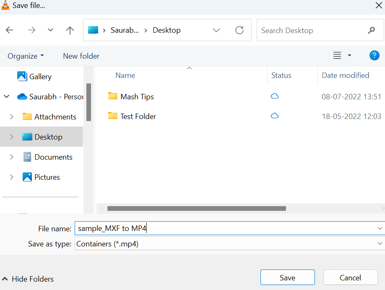Viewport: 385px width, 290px height.
Task: Click Hide Folders toggle
Action: click(x=28, y=279)
